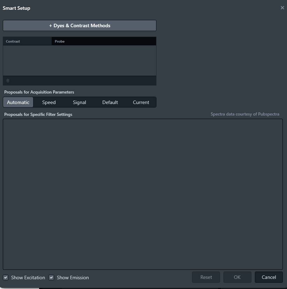Select the Automatic acquisition proposal
The width and height of the screenshot is (287, 289).
18,102
